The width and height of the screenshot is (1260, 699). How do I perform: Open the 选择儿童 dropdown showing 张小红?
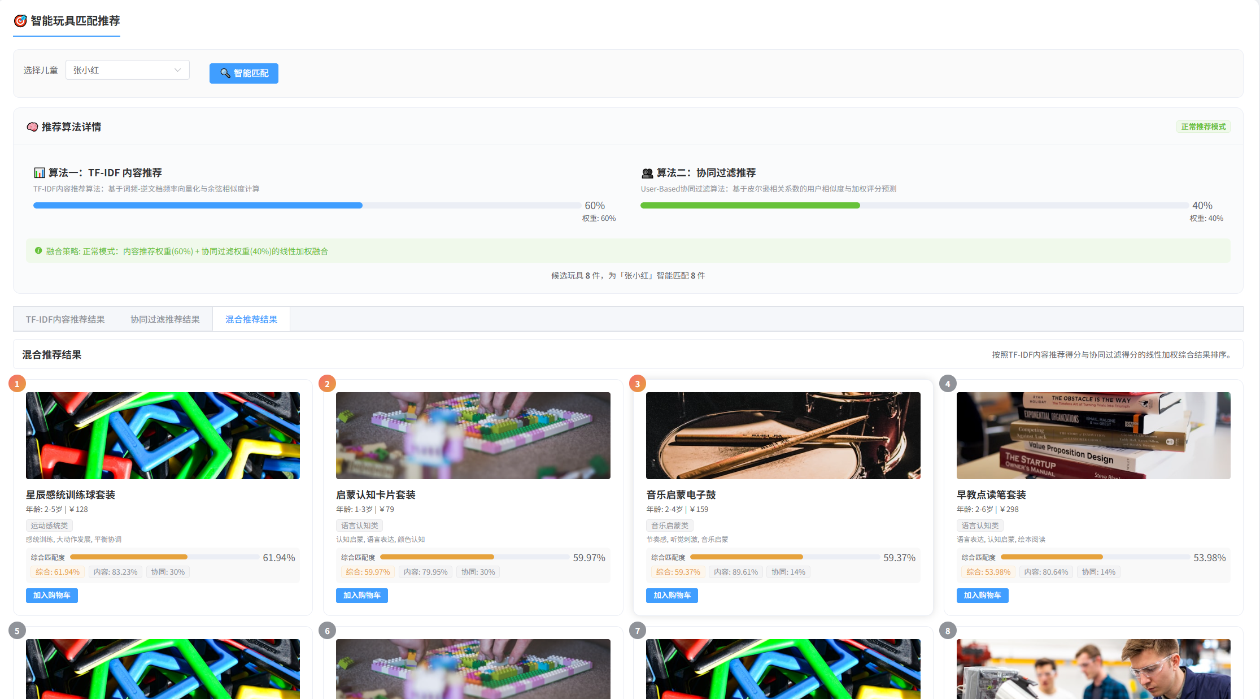tap(128, 70)
